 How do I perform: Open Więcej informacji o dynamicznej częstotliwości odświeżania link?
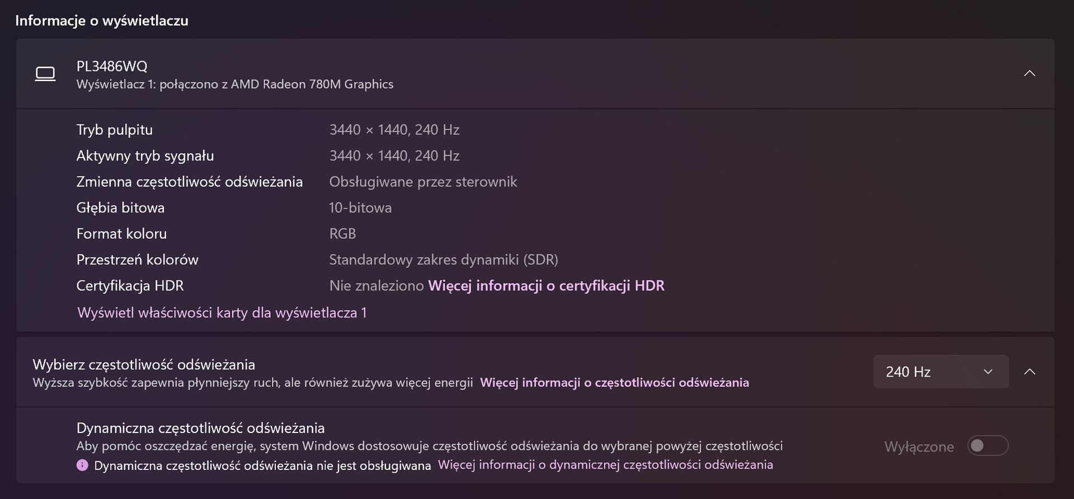[x=605, y=465]
